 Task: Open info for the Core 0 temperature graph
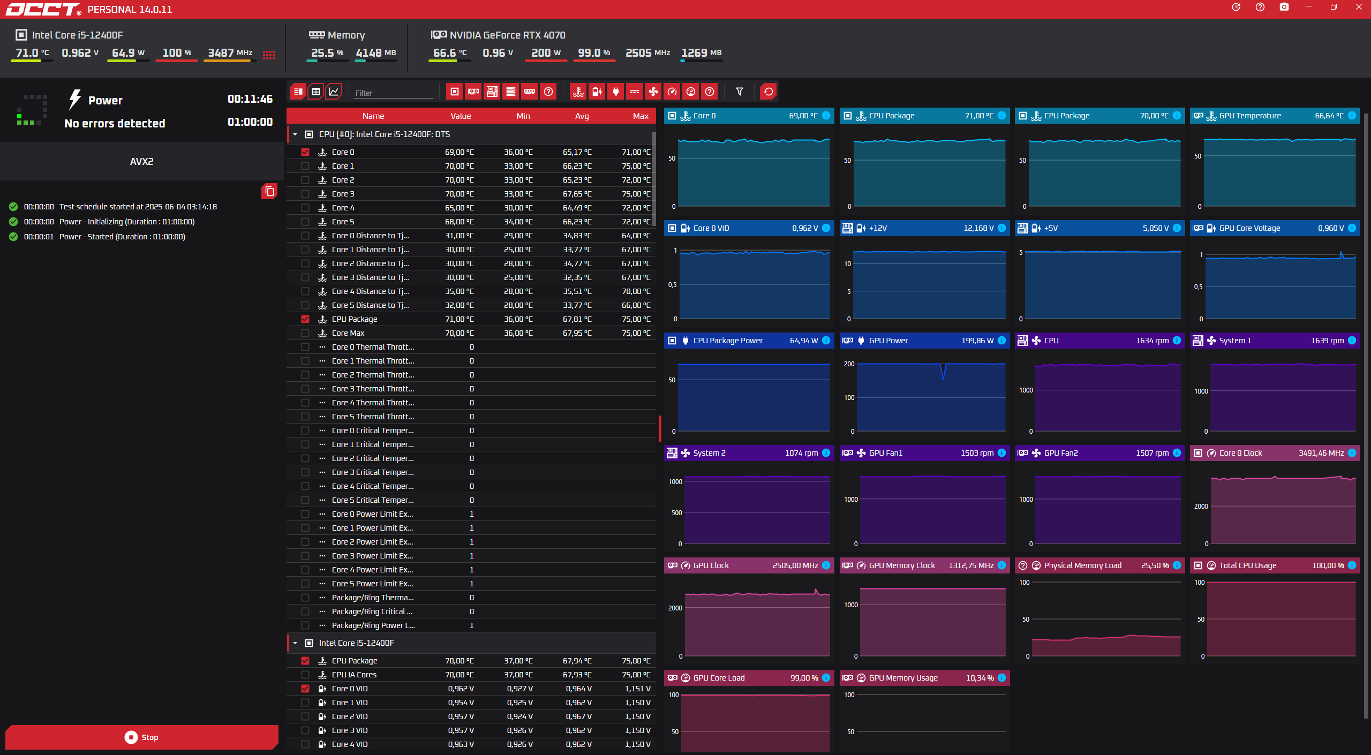click(x=826, y=116)
